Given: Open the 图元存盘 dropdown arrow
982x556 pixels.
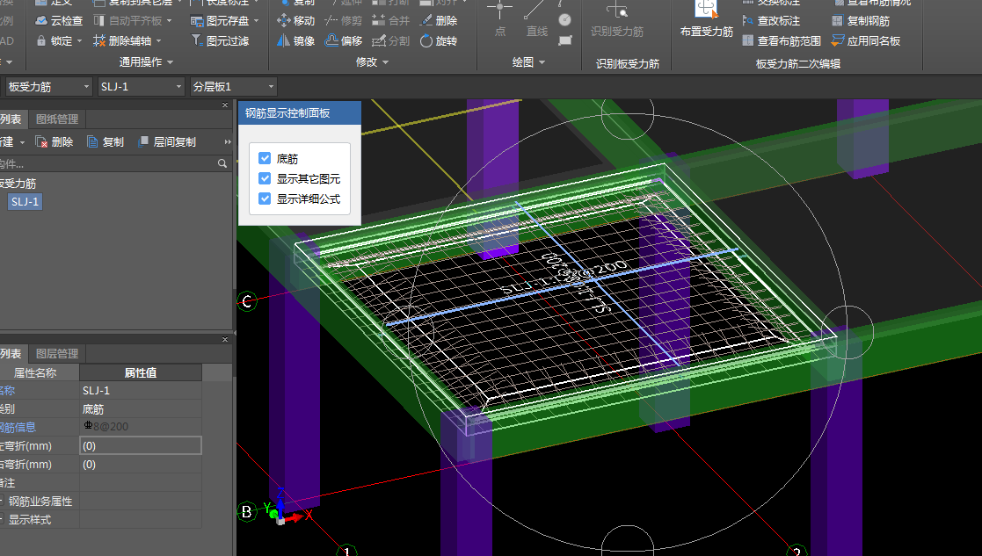Looking at the screenshot, I should click(256, 20).
